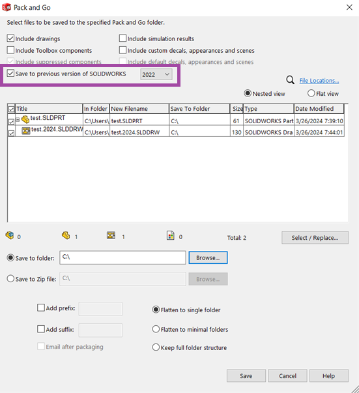The width and height of the screenshot is (359, 393).
Task: Click the In Folder column header
Action: tap(96, 109)
